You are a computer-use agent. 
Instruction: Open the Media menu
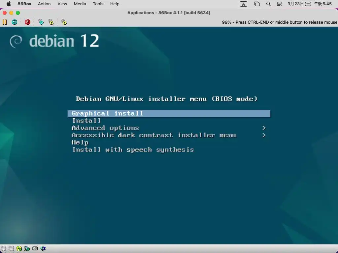[80, 4]
